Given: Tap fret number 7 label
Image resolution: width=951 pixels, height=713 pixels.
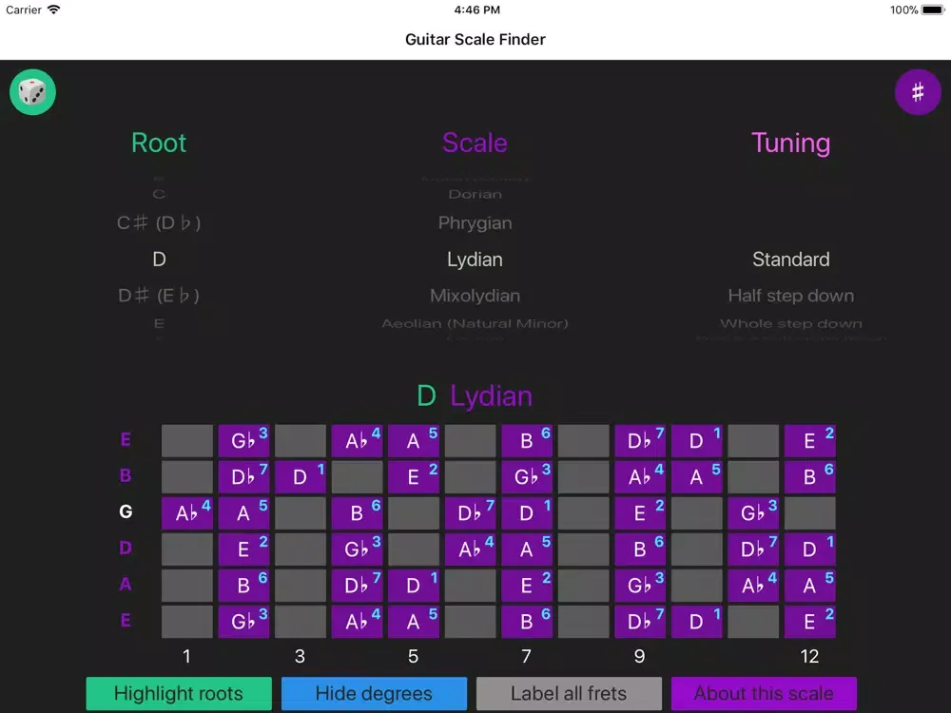Looking at the screenshot, I should pos(527,657).
